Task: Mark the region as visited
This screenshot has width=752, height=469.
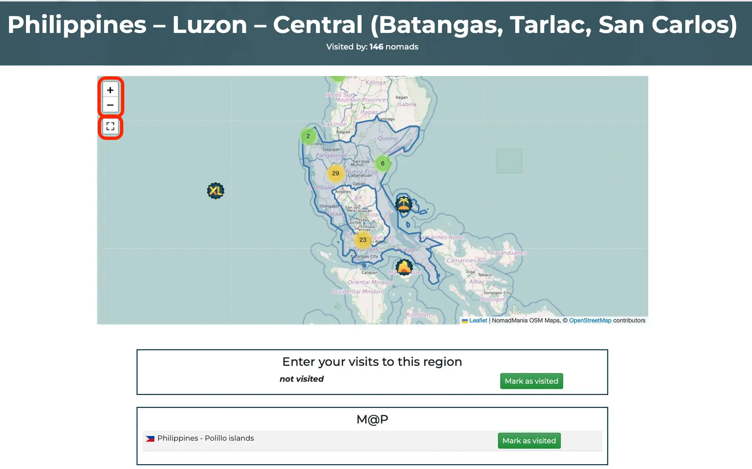Action: click(531, 381)
